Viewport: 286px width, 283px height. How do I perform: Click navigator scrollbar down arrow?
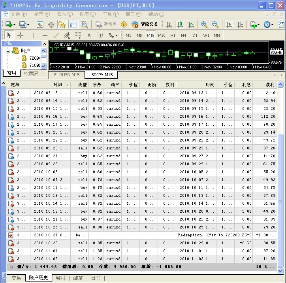(x=43, y=66)
